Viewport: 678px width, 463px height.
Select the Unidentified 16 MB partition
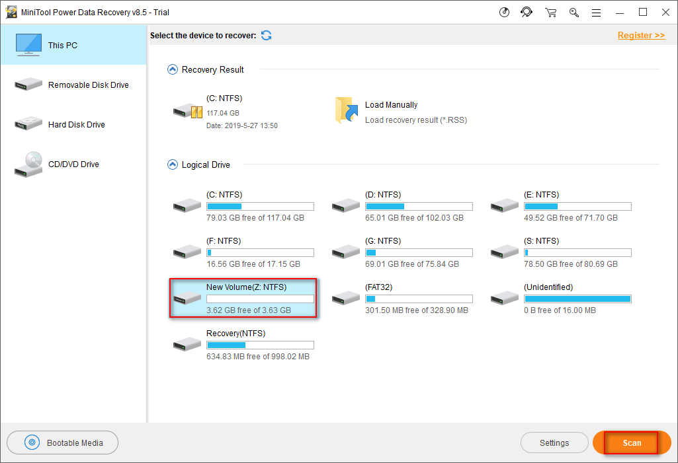pyautogui.click(x=561, y=299)
